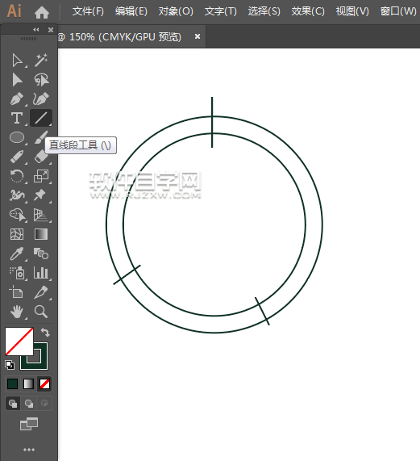
Task: Swap fill and stroke colors arrow
Action: pos(45,332)
